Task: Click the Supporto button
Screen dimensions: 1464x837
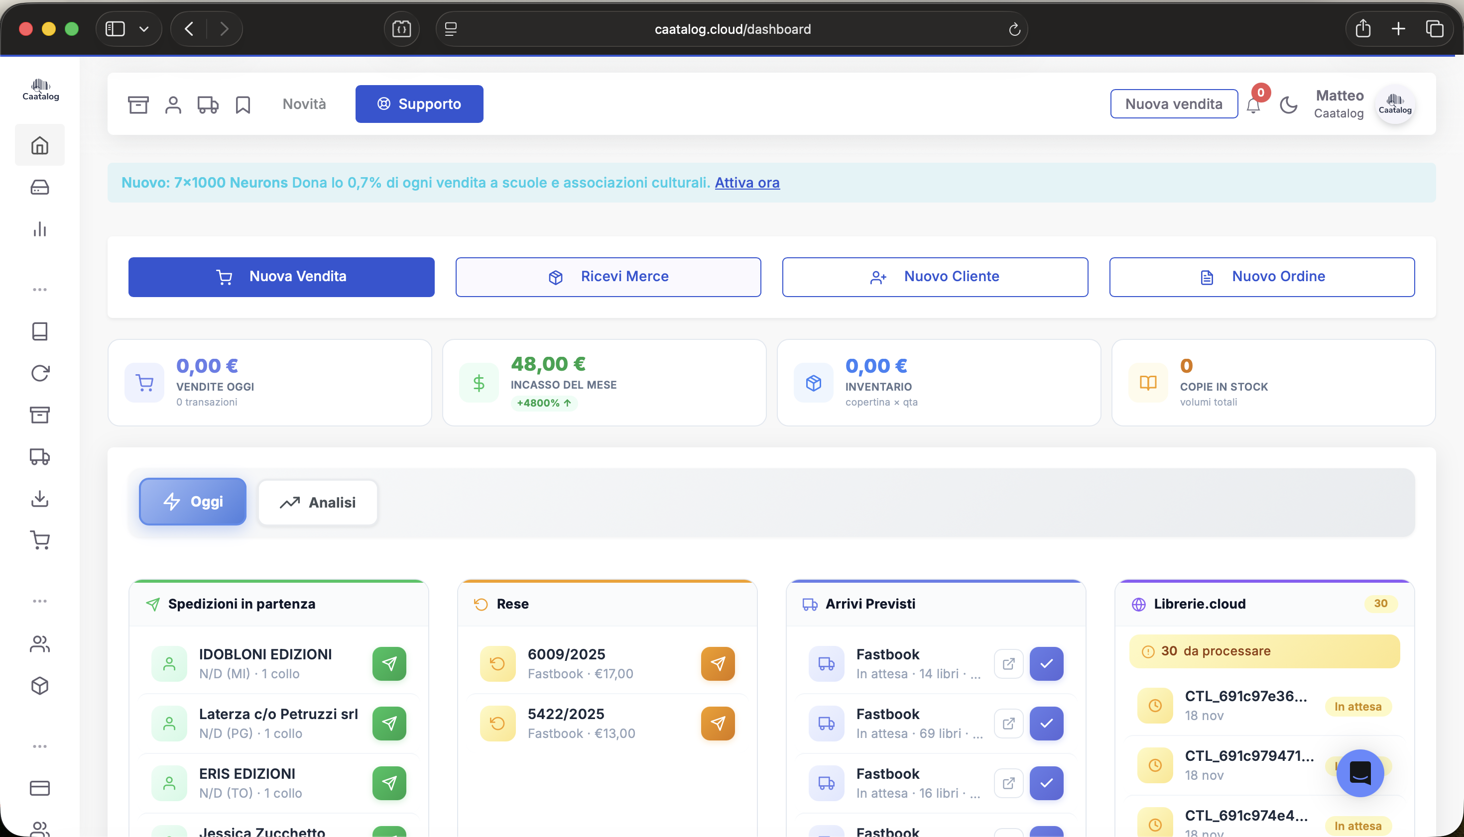Action: click(x=419, y=104)
